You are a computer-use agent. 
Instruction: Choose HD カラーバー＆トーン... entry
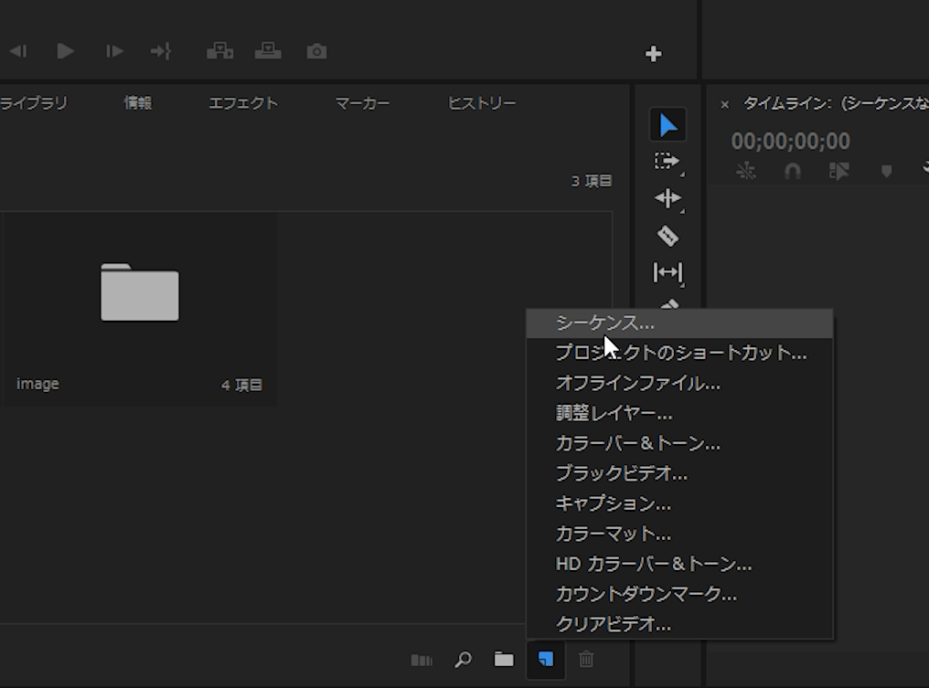tap(679, 565)
